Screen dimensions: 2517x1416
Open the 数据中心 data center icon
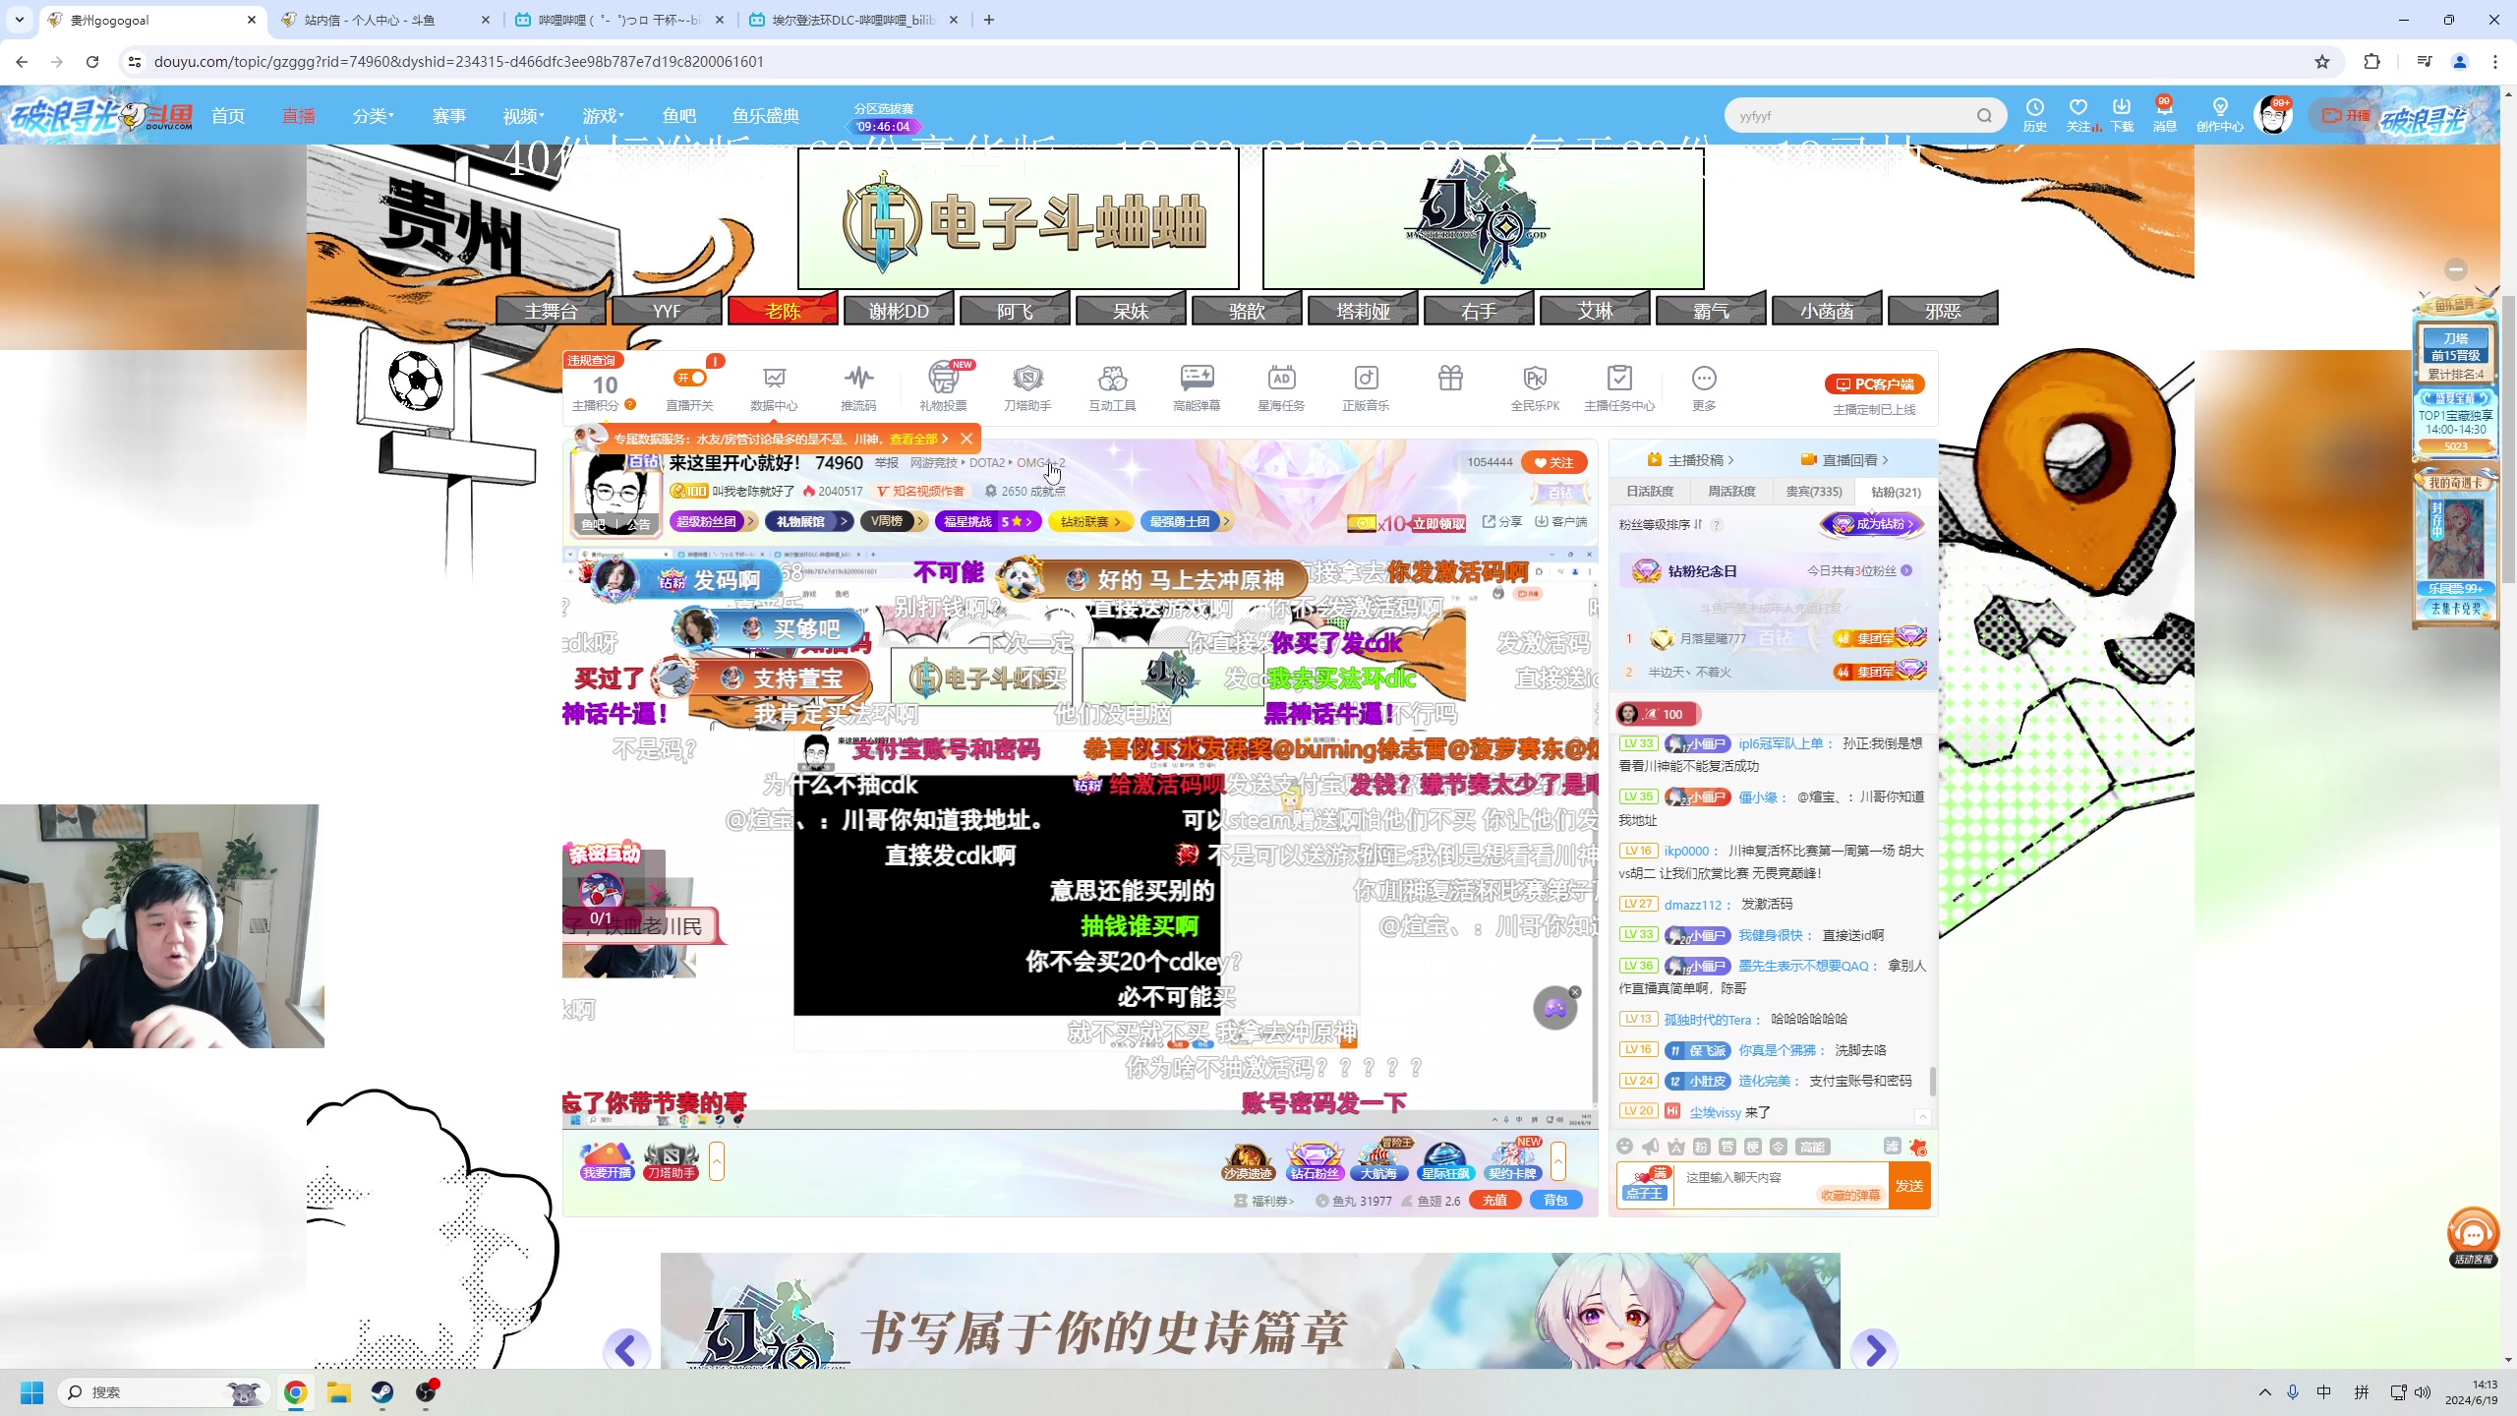point(774,387)
